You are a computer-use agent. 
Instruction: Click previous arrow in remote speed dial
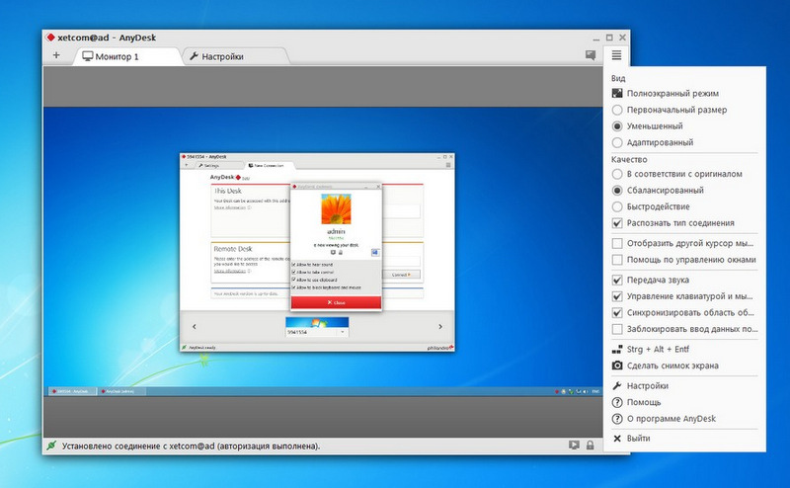pos(194,327)
